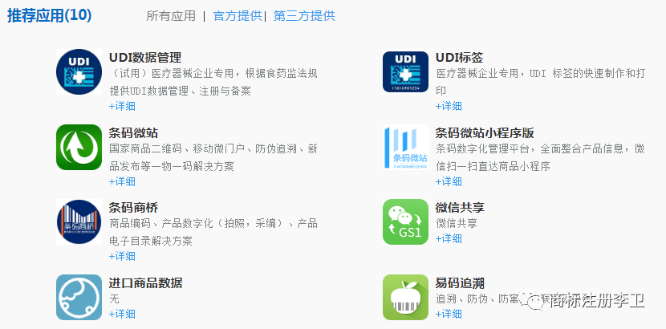
Task: Expand +详细 under UDI数据管理
Action: click(x=122, y=106)
